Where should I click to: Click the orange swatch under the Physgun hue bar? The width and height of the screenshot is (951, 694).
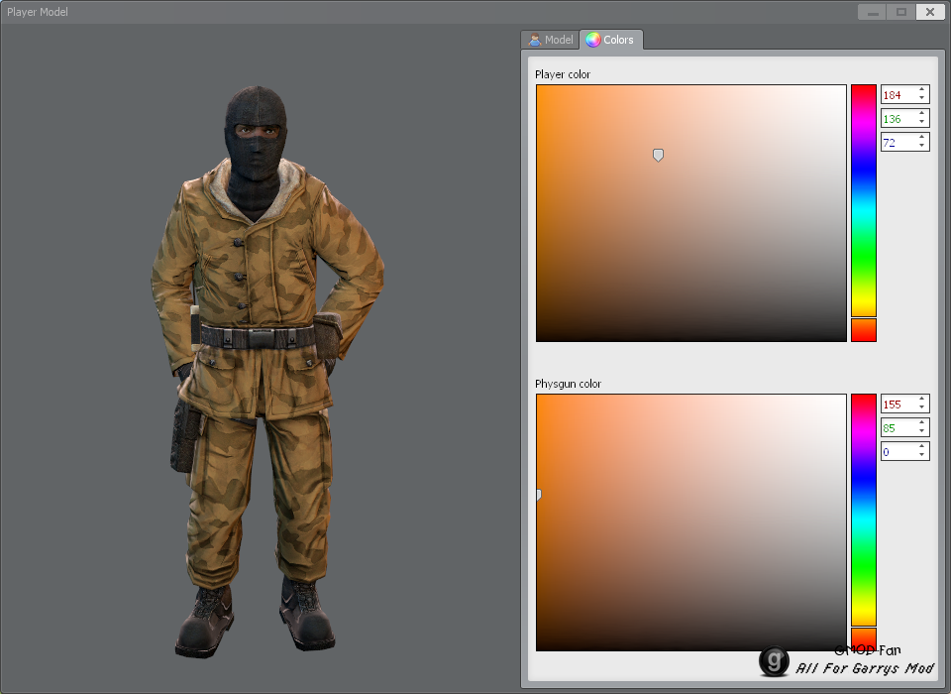coord(863,640)
